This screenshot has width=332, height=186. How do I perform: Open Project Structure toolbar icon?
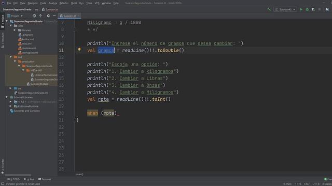[327, 9]
